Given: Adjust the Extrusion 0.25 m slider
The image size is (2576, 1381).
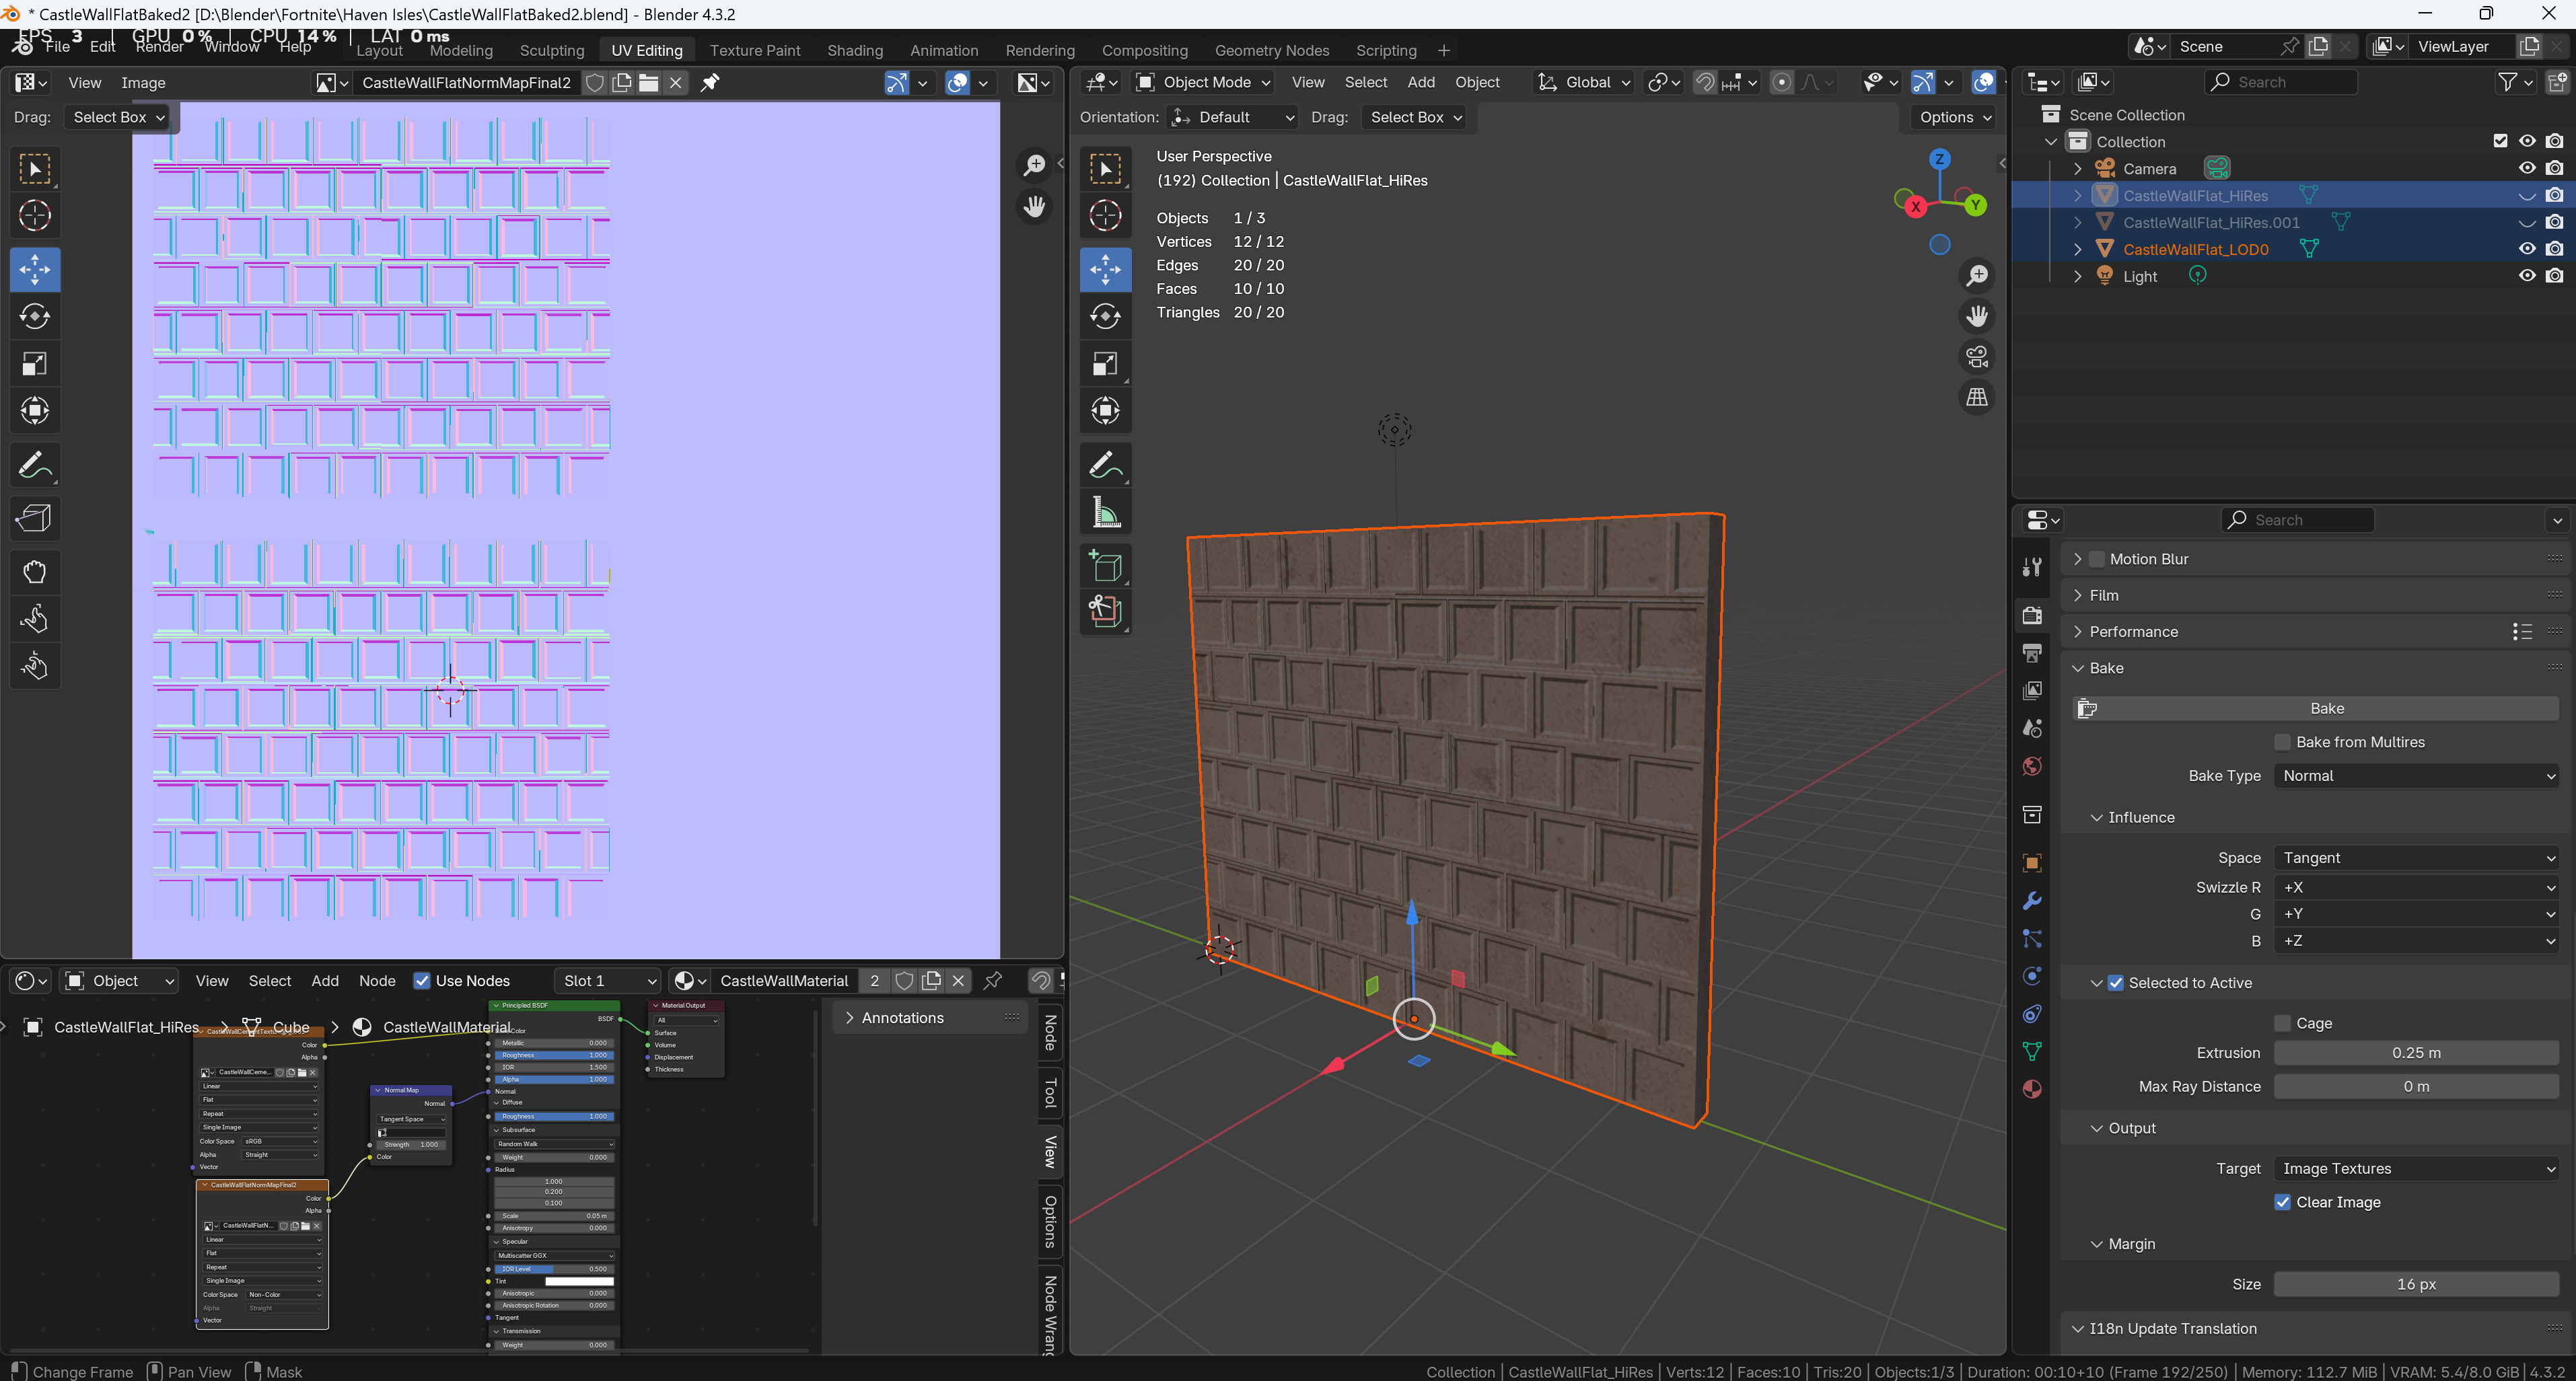Looking at the screenshot, I should (2415, 1052).
